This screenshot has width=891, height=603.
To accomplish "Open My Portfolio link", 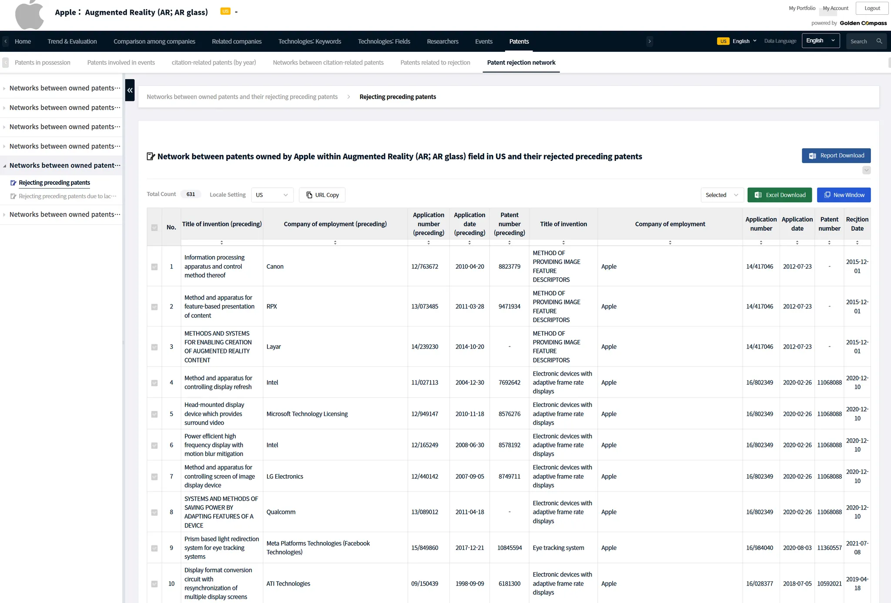I will pyautogui.click(x=802, y=8).
